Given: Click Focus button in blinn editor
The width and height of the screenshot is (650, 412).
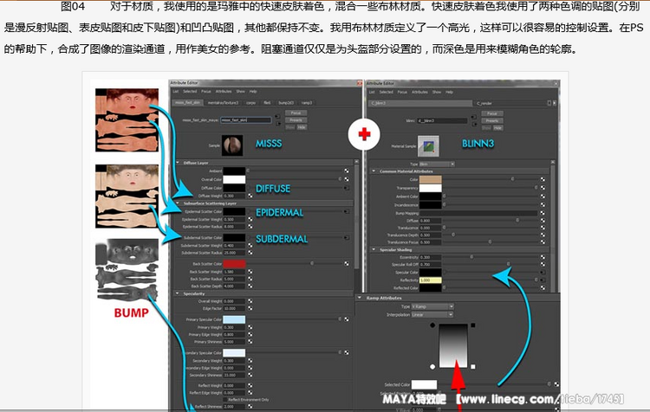Looking at the screenshot, I should click(491, 113).
